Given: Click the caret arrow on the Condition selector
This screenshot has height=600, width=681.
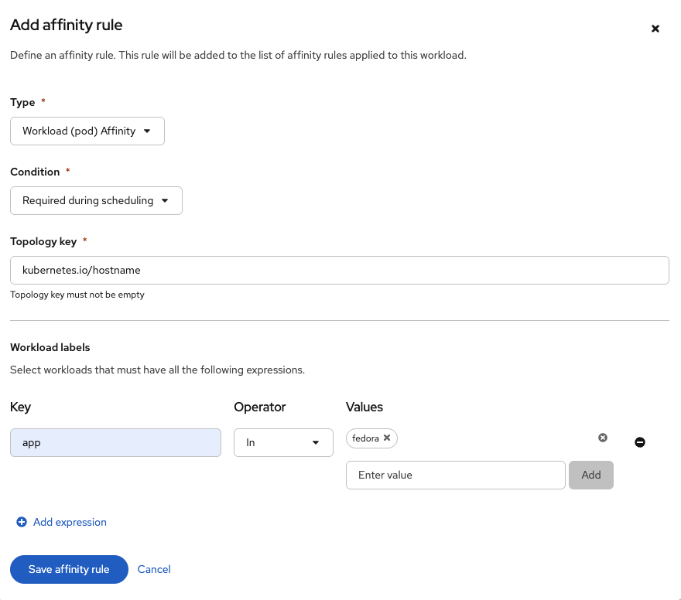Looking at the screenshot, I should coord(165,201).
